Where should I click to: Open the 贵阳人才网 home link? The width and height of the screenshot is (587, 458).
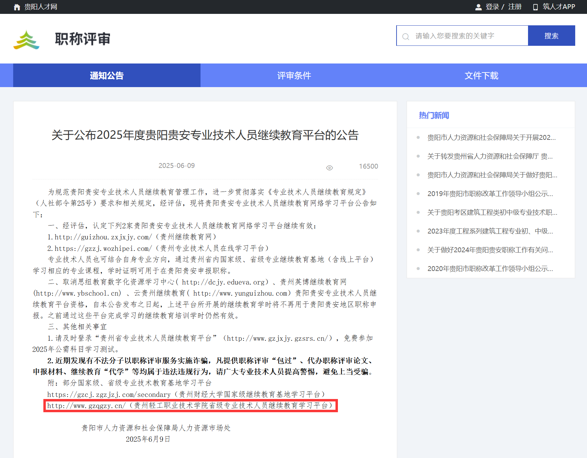point(41,7)
